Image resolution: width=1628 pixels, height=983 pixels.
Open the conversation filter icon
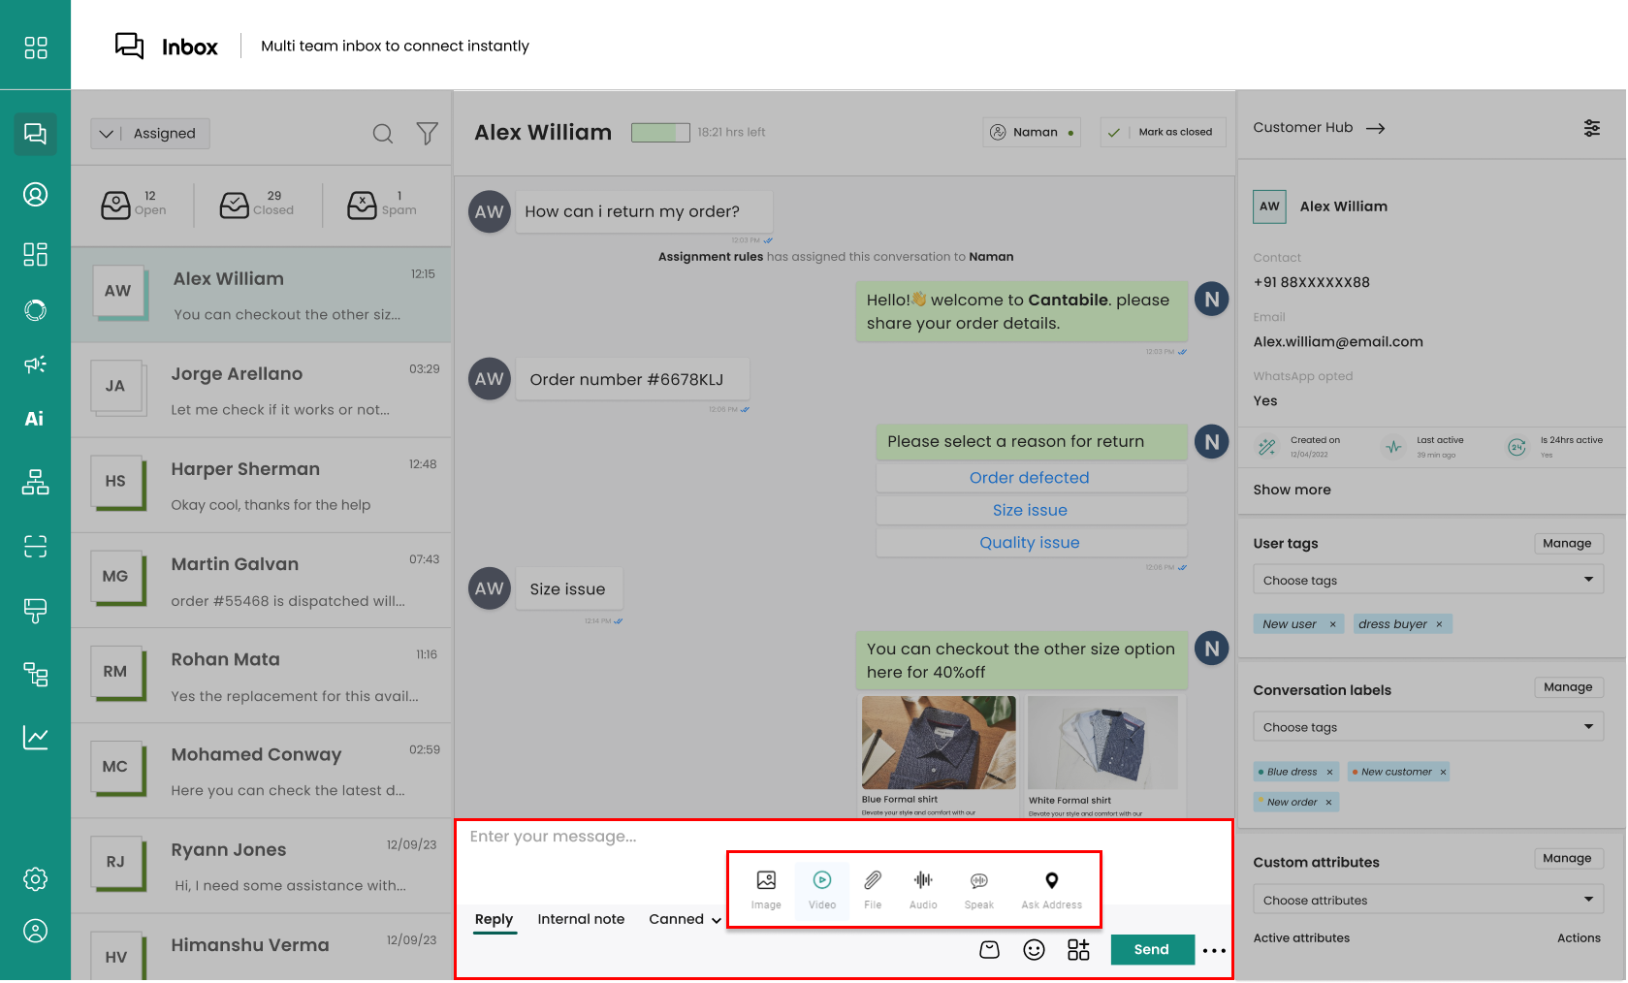(x=427, y=134)
